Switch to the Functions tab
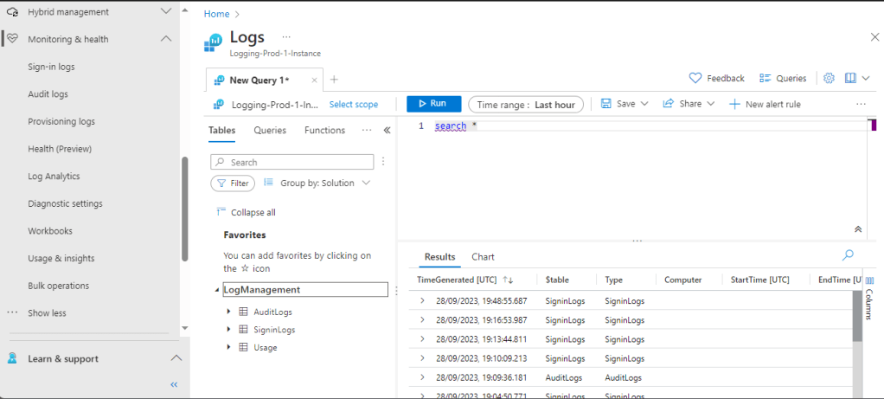Viewport: 884px width, 399px height. [x=324, y=131]
